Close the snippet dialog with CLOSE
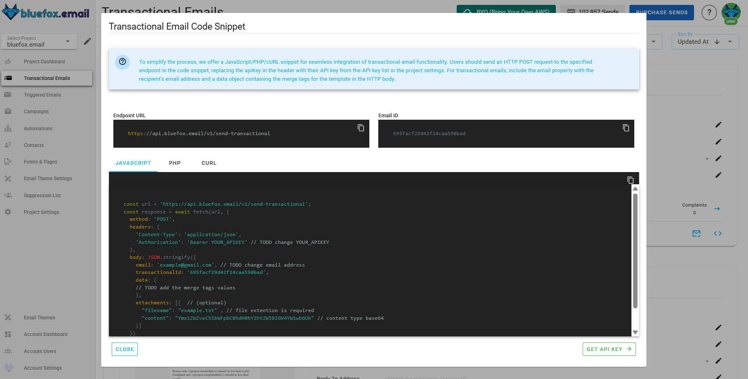Image resolution: width=748 pixels, height=379 pixels. tap(124, 349)
